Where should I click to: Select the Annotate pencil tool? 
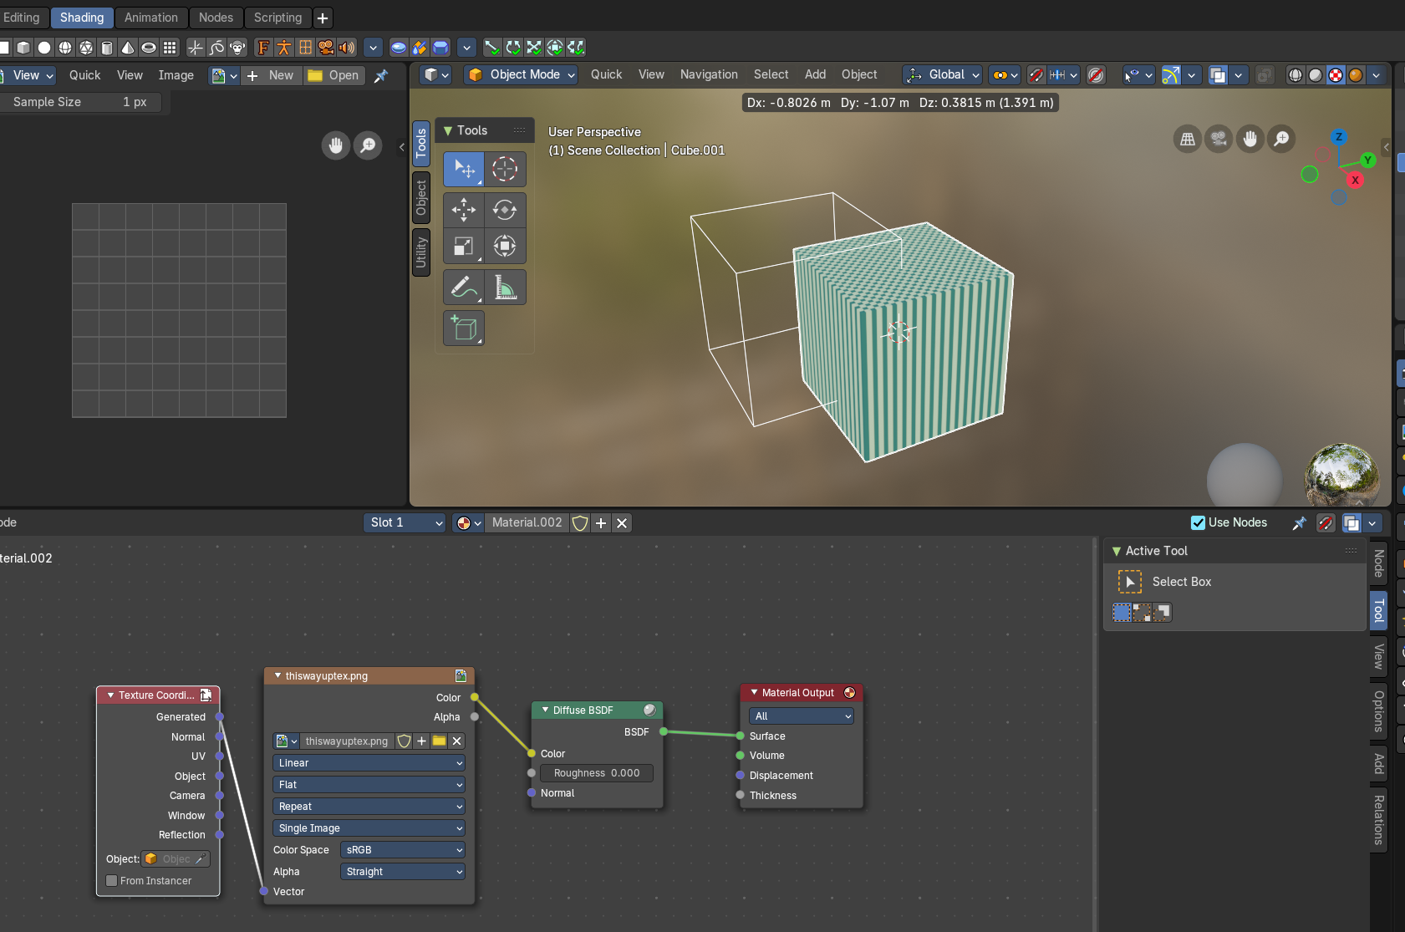coord(464,287)
